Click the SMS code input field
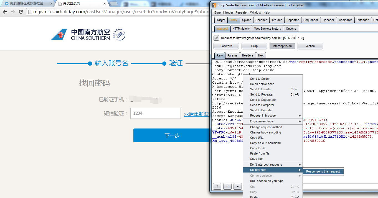Screen dimensions: 378x198 (x=156, y=113)
